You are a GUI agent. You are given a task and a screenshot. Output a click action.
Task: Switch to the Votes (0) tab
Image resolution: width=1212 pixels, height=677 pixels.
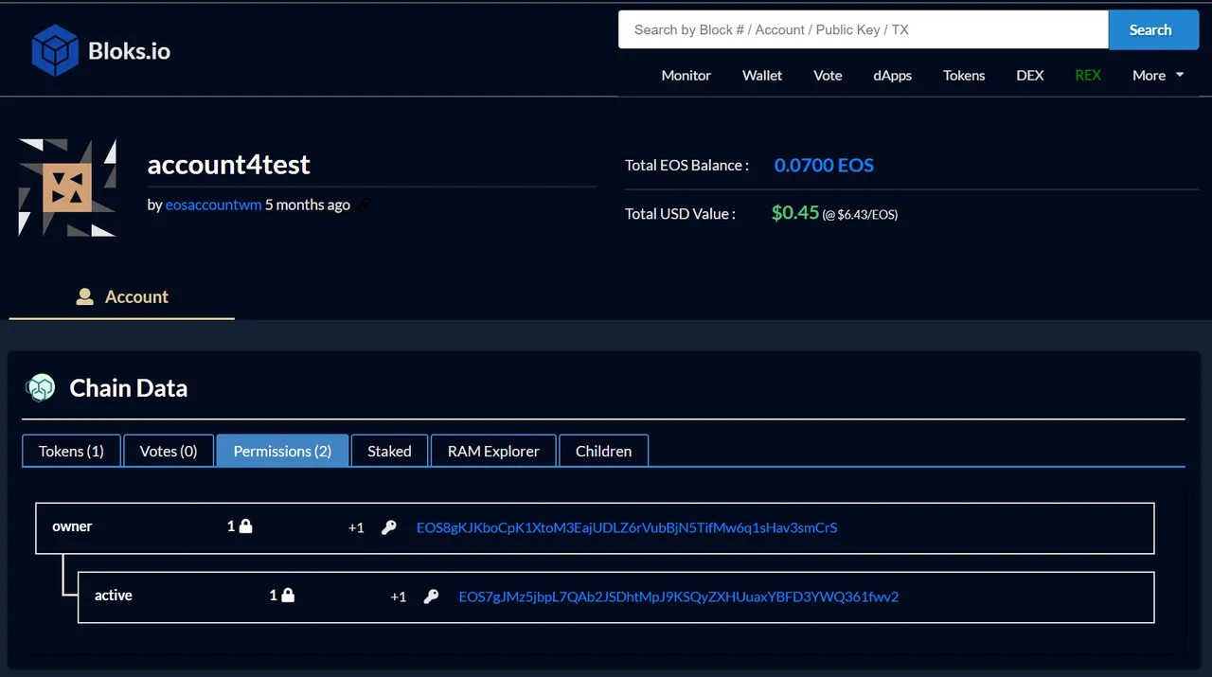coord(169,451)
